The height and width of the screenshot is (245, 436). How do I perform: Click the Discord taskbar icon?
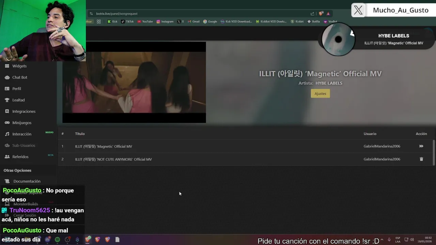(47, 240)
